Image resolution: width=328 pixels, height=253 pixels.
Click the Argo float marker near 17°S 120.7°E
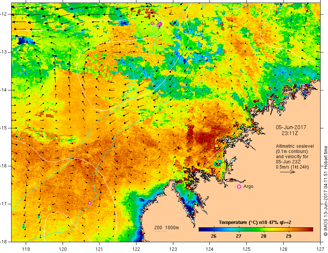[x=89, y=203]
